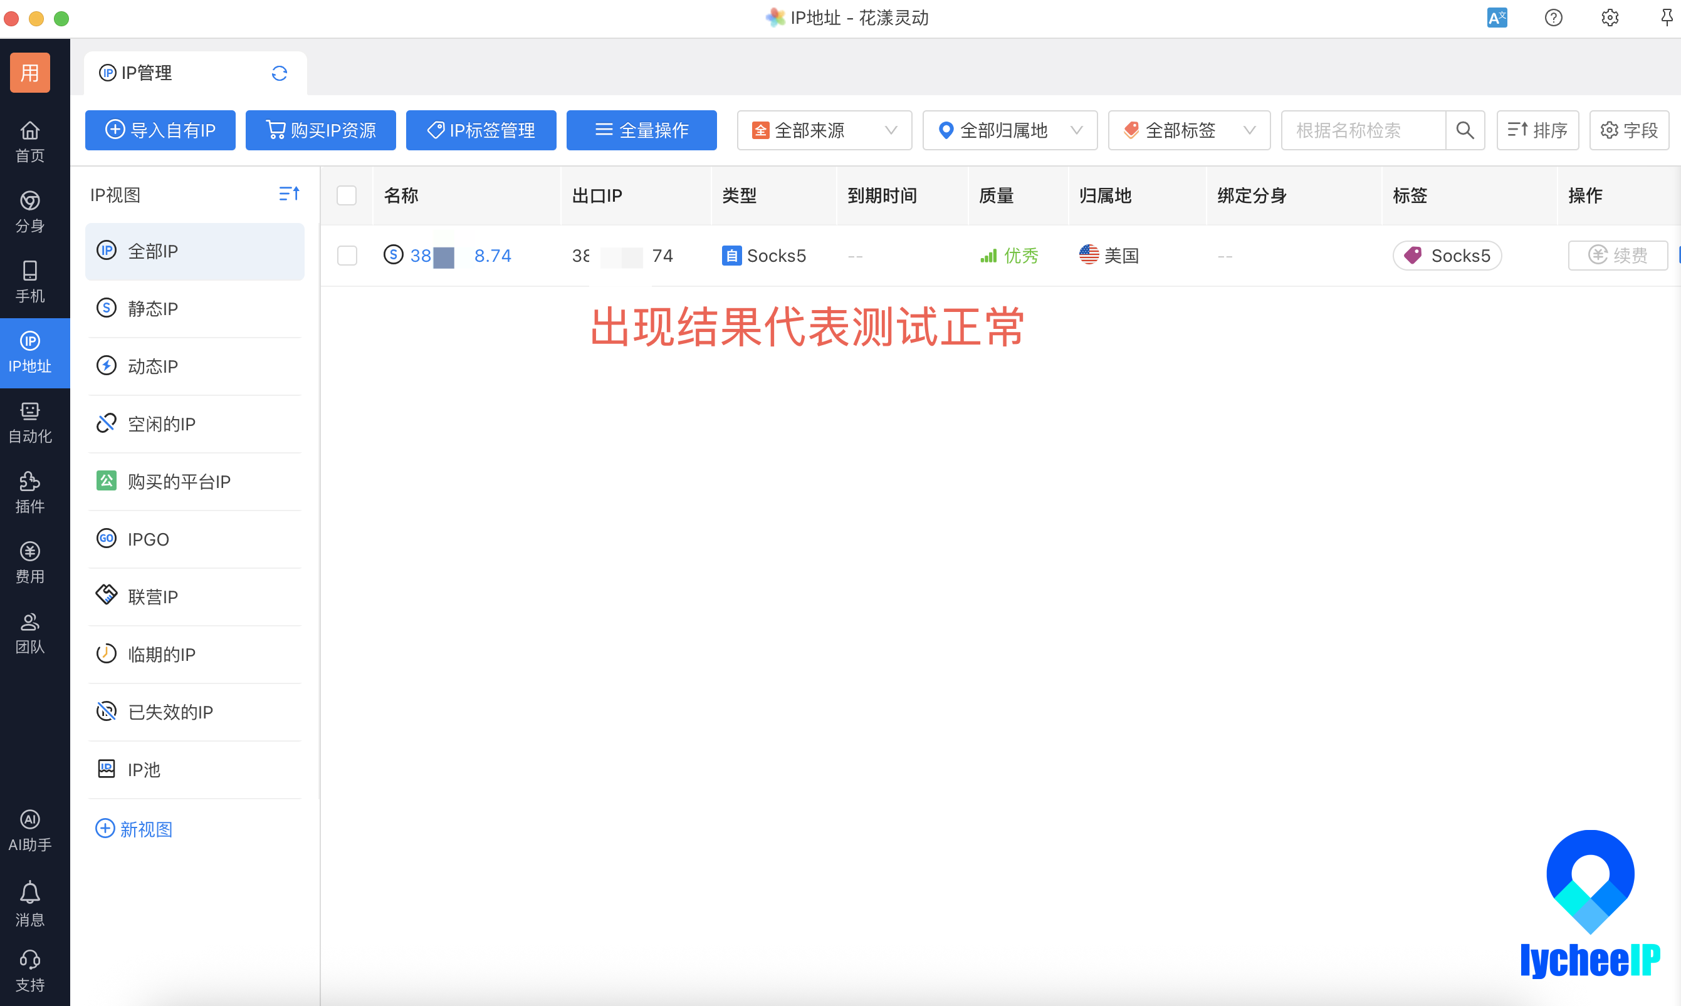Screen dimensions: 1681x1006
Task: Click the Socks5 tag pill
Action: click(1447, 256)
